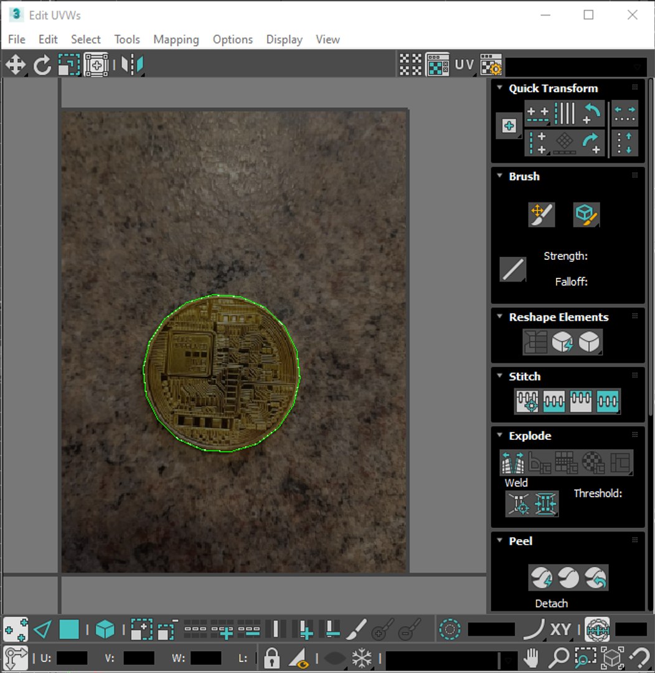
Task: Click the V coordinate input field
Action: click(x=139, y=658)
